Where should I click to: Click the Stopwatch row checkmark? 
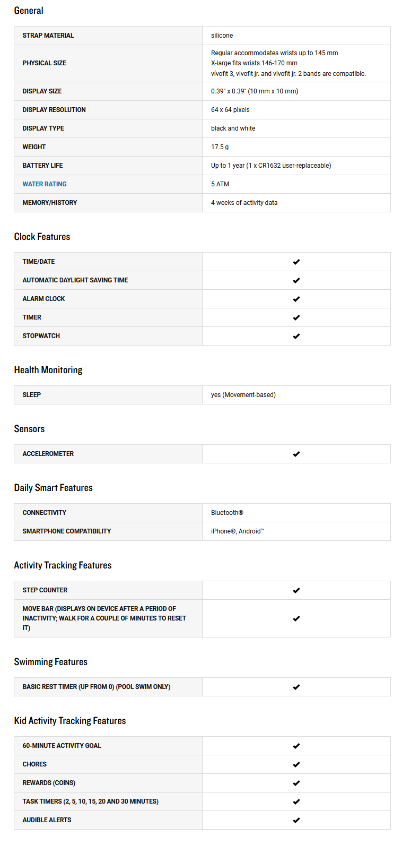coord(296,336)
